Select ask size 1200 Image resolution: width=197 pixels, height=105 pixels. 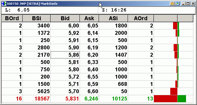coord(113,48)
